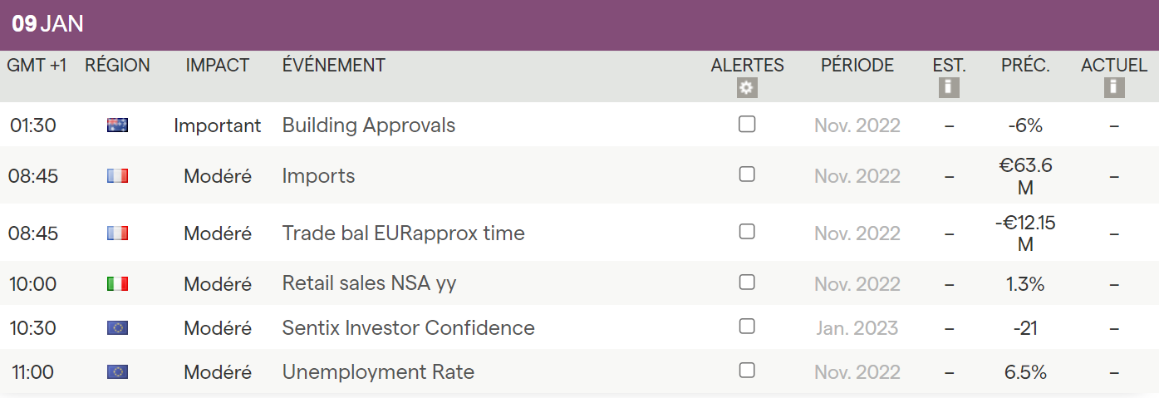Set alert for Trade bal EURapprox time

(747, 232)
